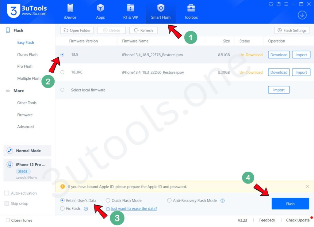Import firmware for the 18.3RC row

tap(301, 72)
